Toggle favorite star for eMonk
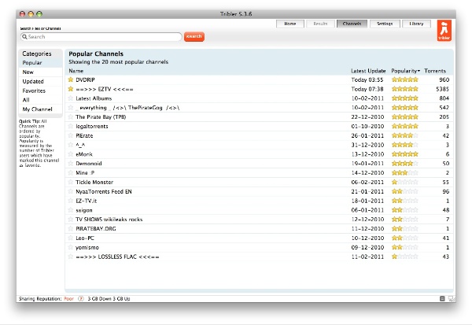The image size is (472, 325). click(71, 154)
